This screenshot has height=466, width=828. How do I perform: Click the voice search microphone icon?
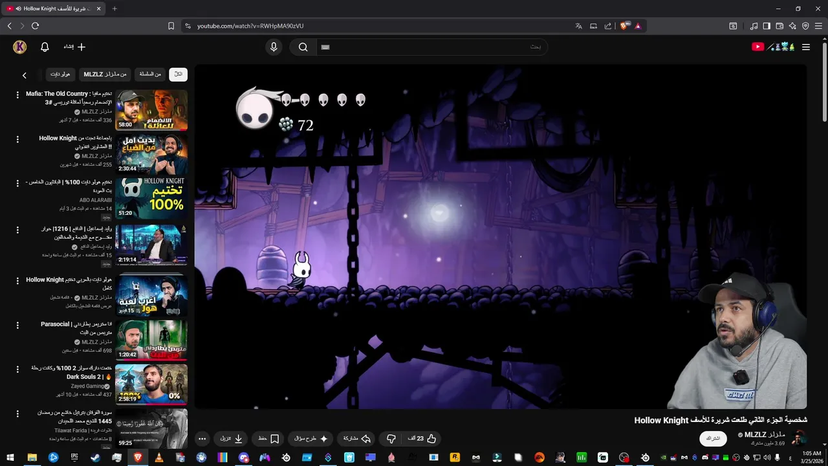click(274, 47)
